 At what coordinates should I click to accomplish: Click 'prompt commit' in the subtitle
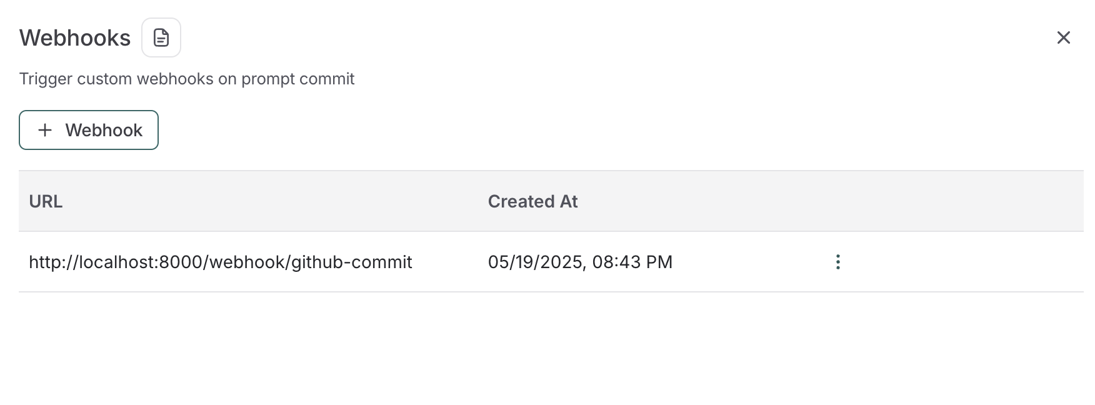297,79
